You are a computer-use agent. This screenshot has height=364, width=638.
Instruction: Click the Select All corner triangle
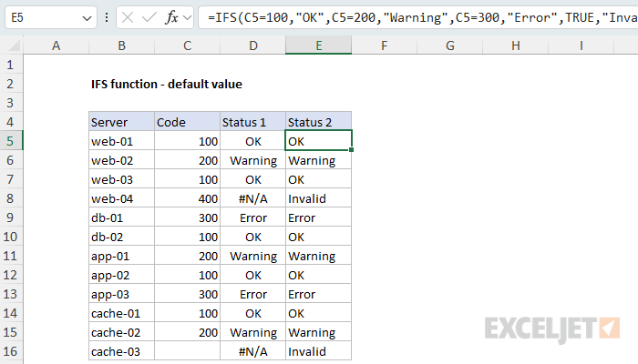click(15, 45)
